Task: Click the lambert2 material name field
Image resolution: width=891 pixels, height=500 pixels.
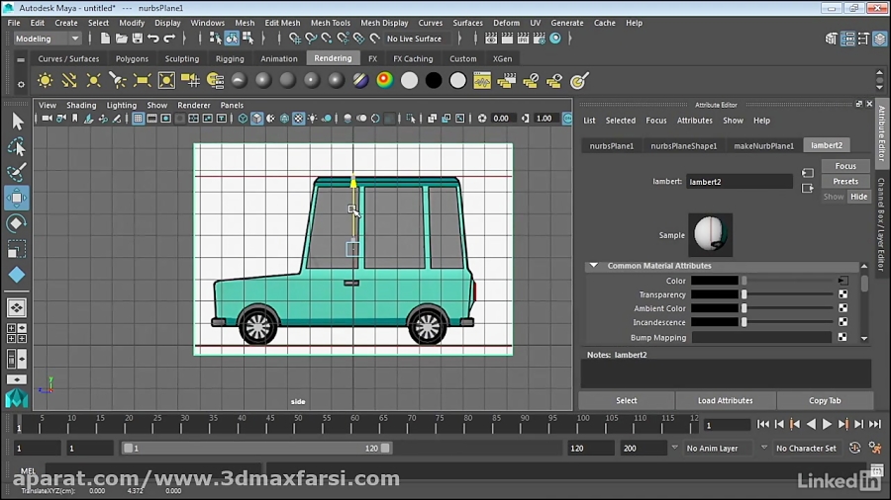Action: click(740, 182)
